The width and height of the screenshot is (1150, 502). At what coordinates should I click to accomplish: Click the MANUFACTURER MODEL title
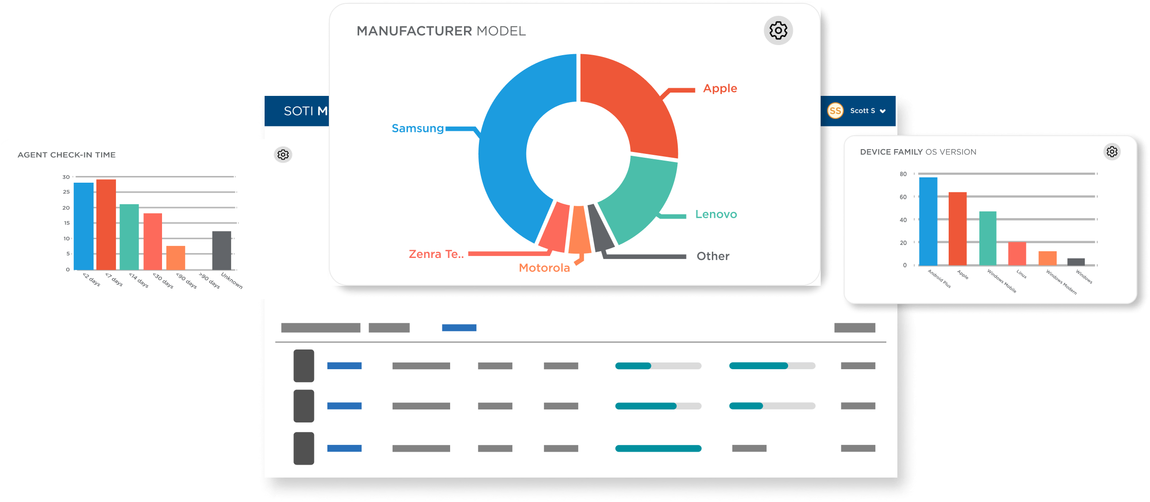tap(441, 31)
